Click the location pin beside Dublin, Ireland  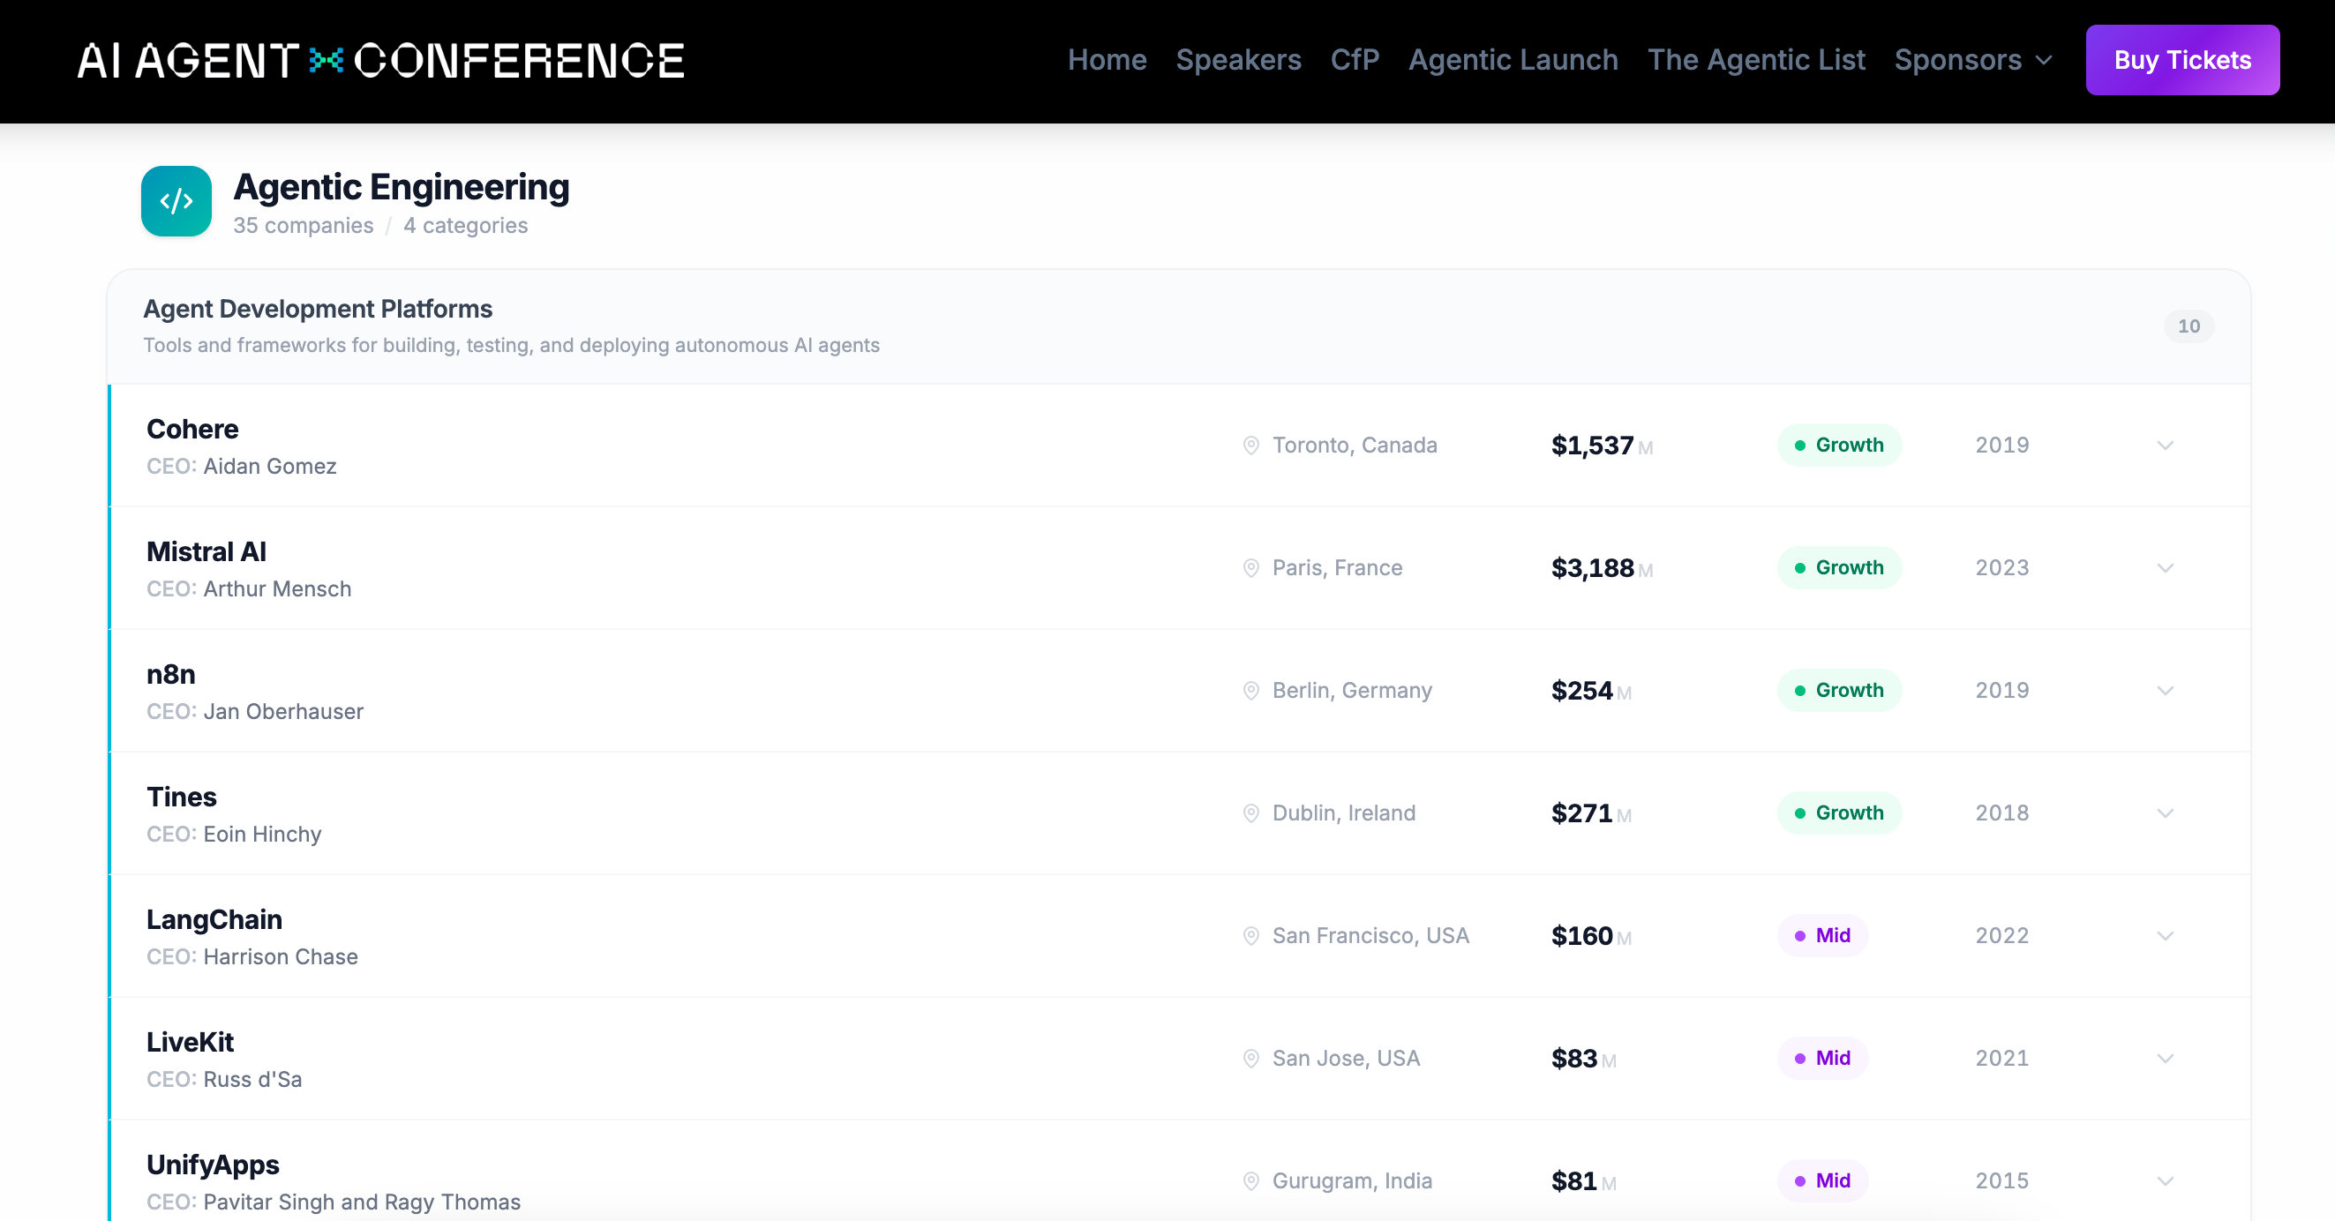[x=1251, y=813]
